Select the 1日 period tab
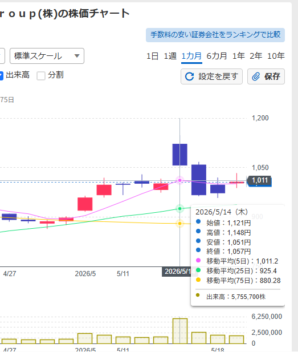 (153, 56)
